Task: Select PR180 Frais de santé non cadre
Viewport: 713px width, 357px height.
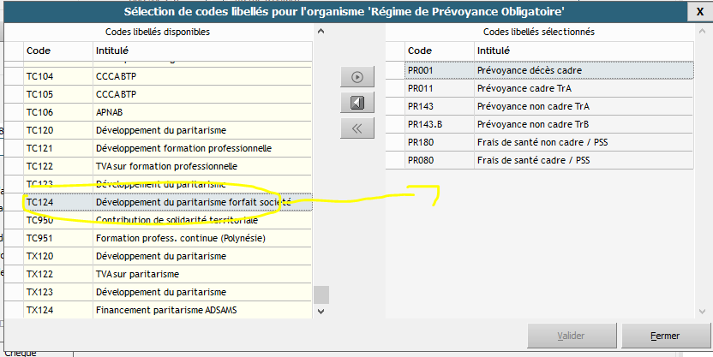Action: click(x=549, y=142)
